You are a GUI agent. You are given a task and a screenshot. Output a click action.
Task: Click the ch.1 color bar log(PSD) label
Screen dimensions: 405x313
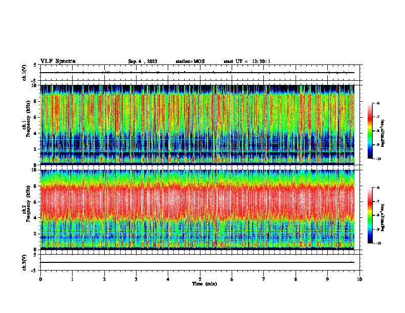coord(383,133)
